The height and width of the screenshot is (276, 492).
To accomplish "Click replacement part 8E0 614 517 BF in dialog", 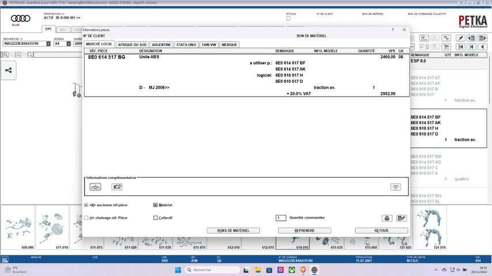I will [x=290, y=63].
